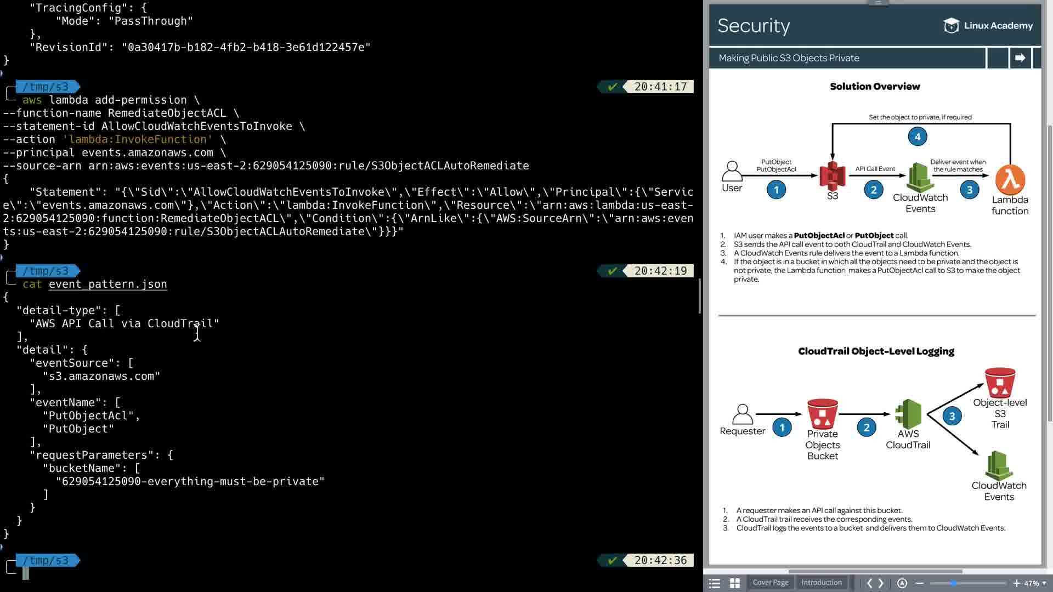Click the blank button beside arrow
This screenshot has width=1053, height=592.
(998, 58)
